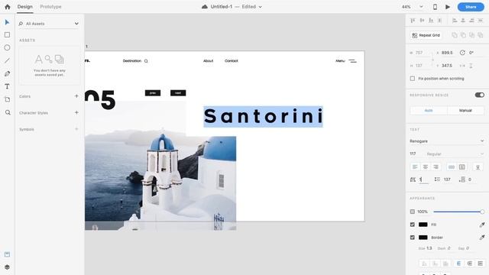Click the opacity slider handle
Image resolution: width=489 pixels, height=275 pixels.
(482, 212)
